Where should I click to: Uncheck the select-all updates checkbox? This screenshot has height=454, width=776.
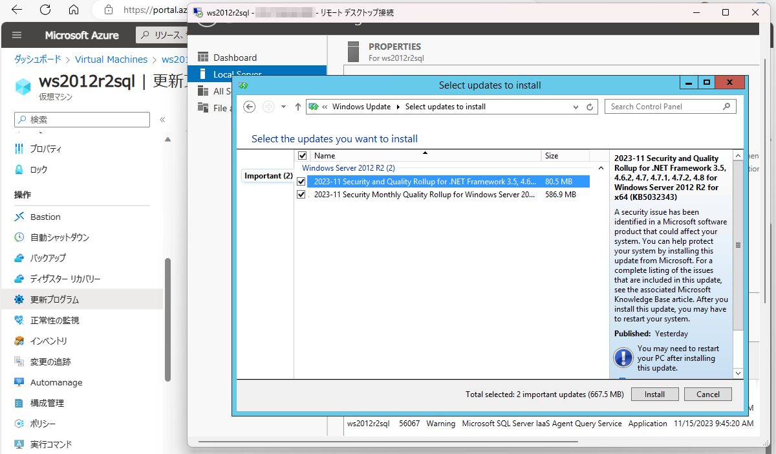coord(302,155)
